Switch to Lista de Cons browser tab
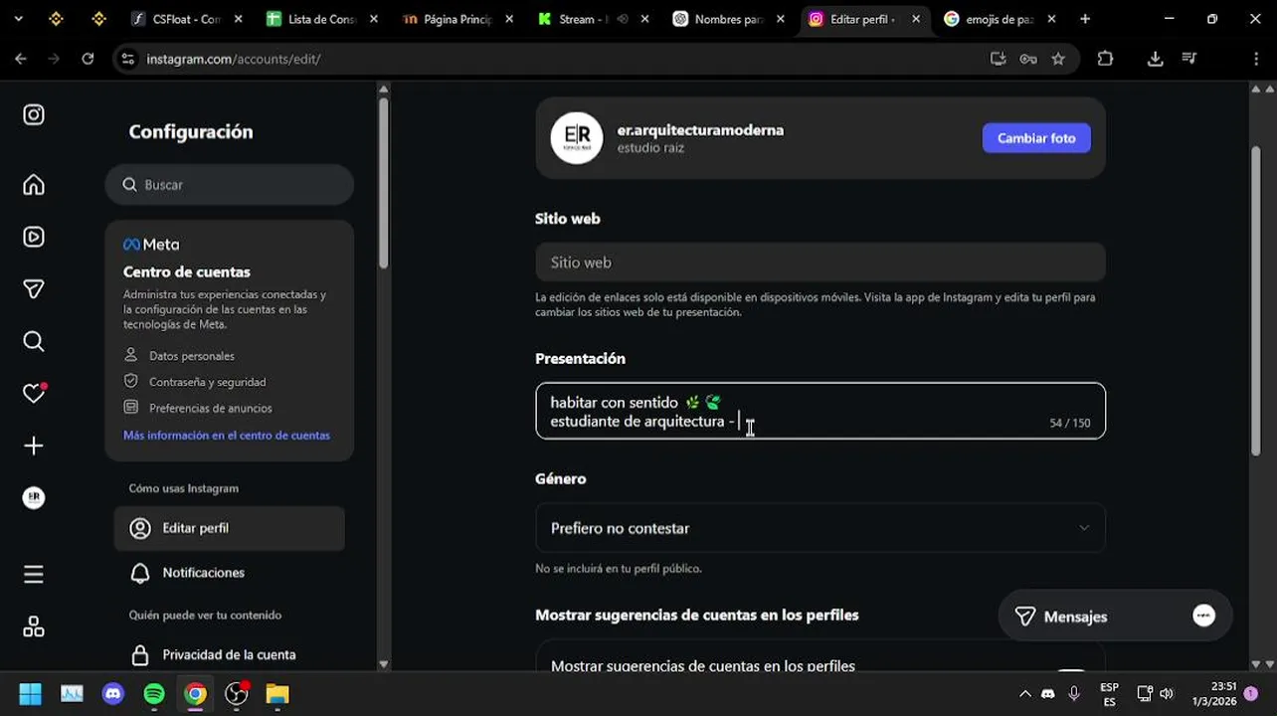Screen dimensions: 1277x716 322,19
